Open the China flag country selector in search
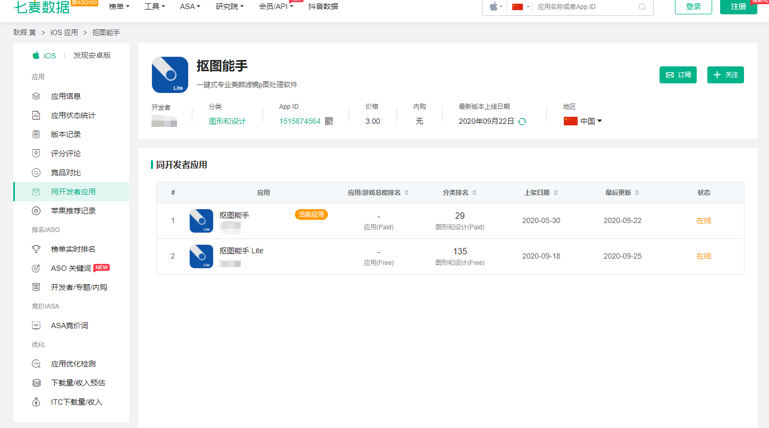 coord(521,6)
